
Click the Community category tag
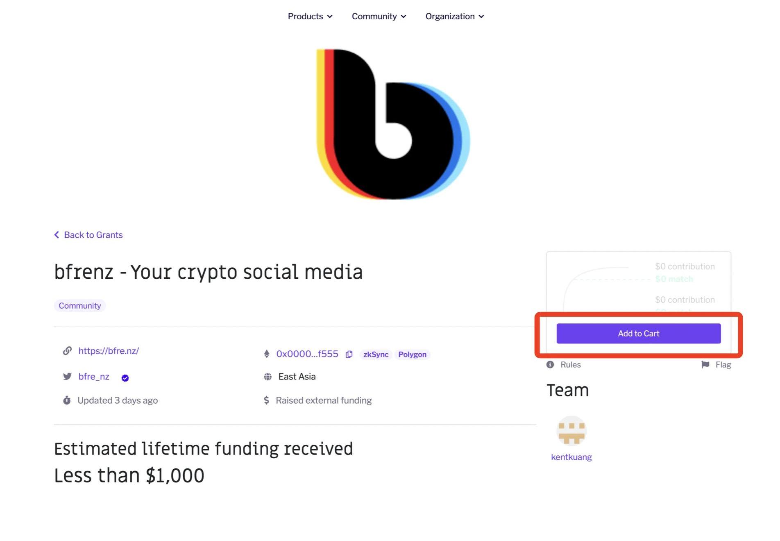[80, 306]
